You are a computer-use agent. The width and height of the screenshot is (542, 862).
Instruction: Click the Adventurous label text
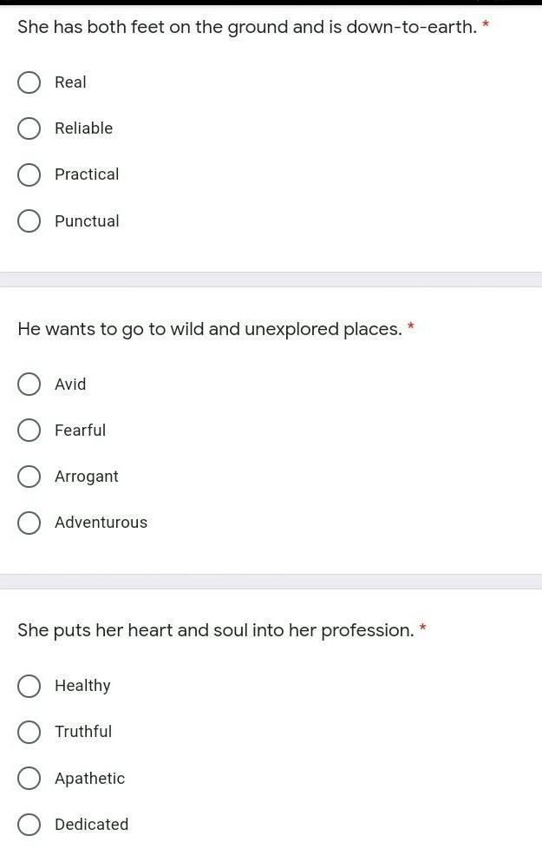coord(101,523)
